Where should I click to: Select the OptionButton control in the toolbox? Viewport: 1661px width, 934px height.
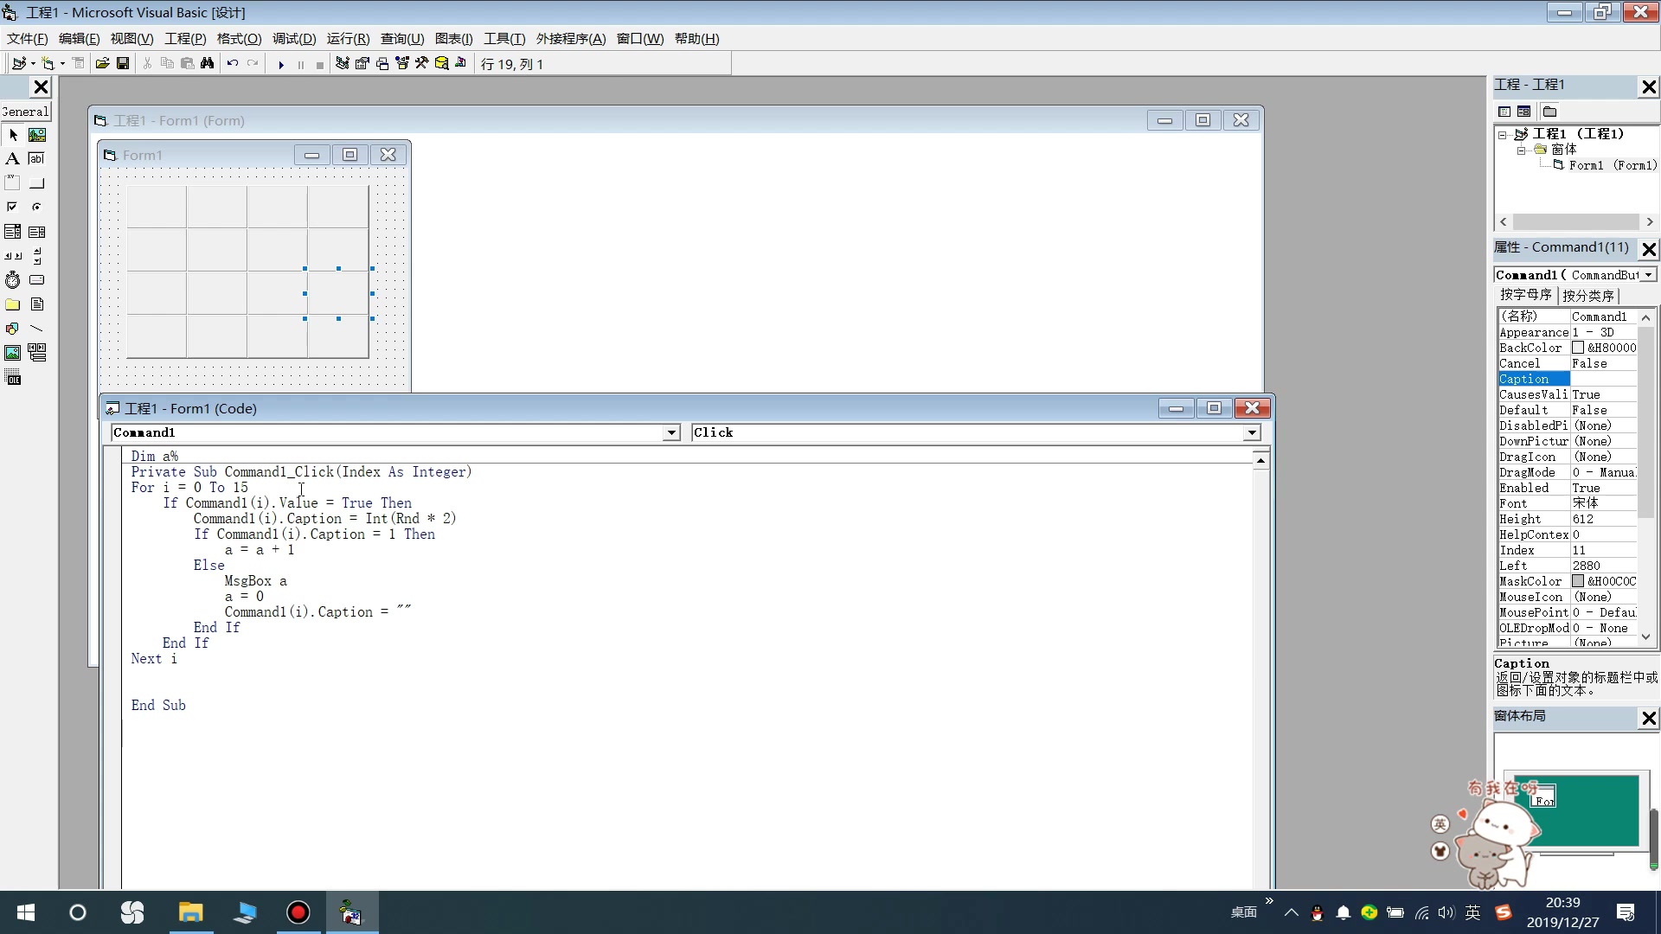[37, 208]
